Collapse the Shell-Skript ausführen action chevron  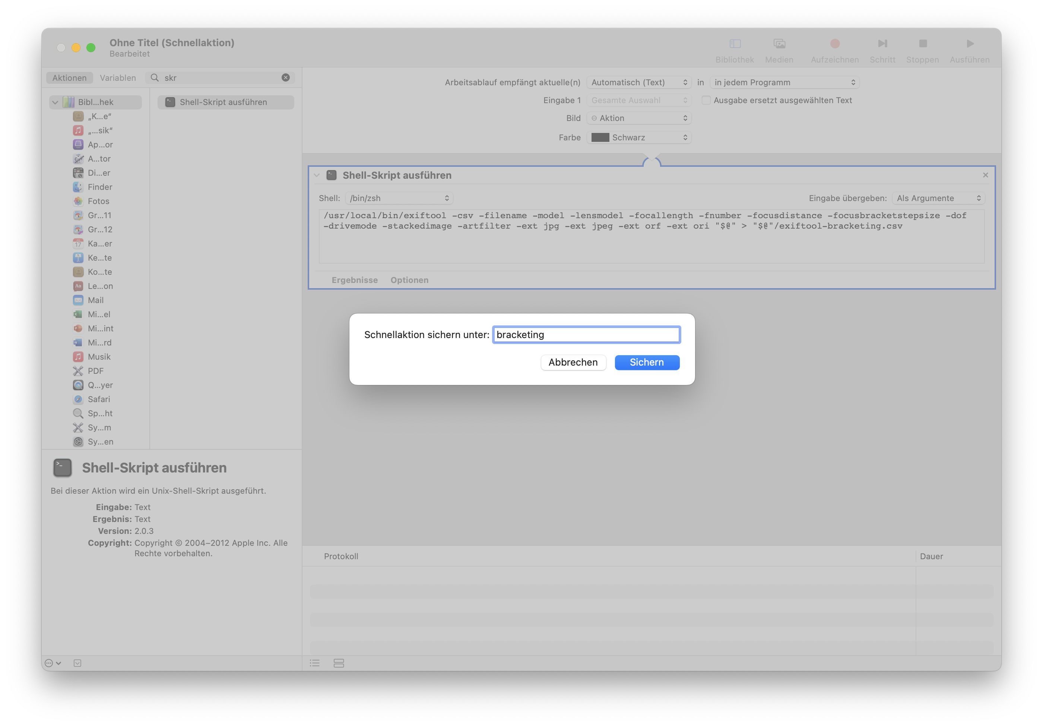point(317,175)
